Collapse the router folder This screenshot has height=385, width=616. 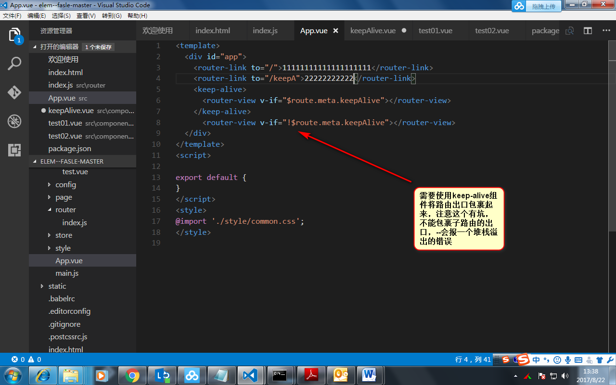click(49, 210)
